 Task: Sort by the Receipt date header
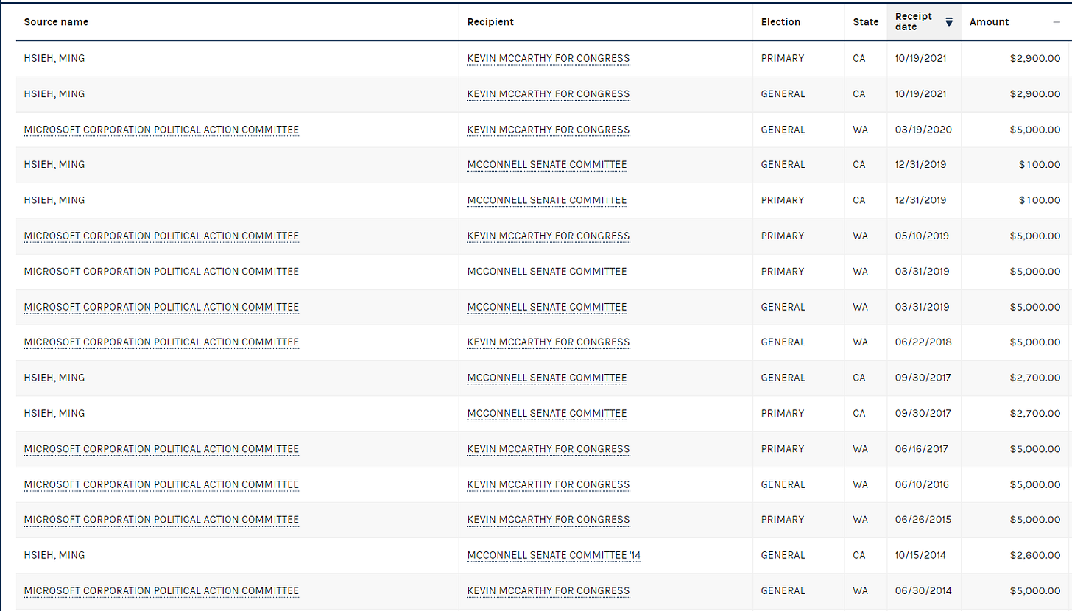(x=924, y=22)
